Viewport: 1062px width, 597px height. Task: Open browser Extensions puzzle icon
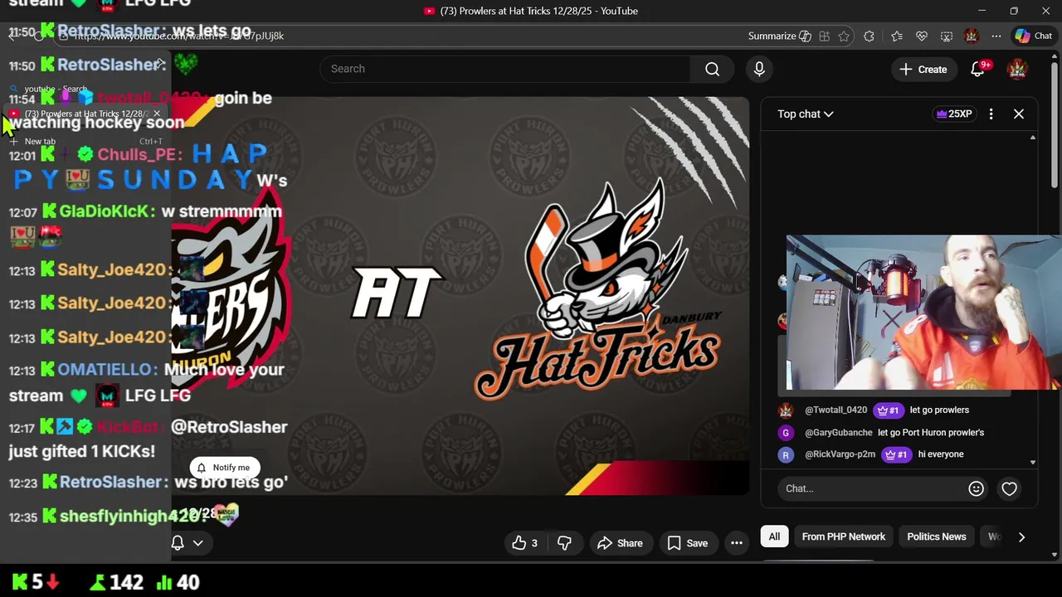(x=869, y=36)
